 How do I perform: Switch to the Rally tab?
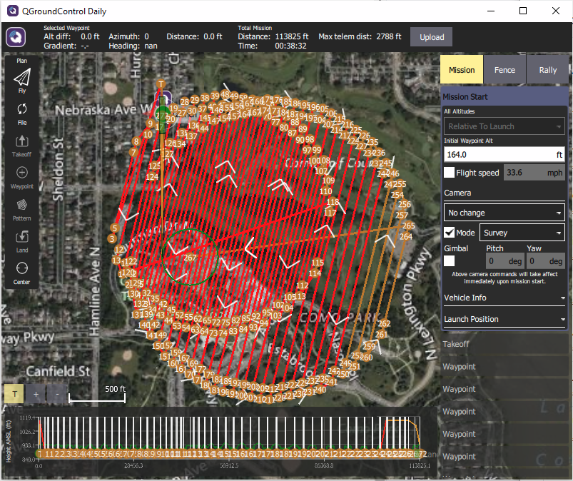[x=547, y=70]
